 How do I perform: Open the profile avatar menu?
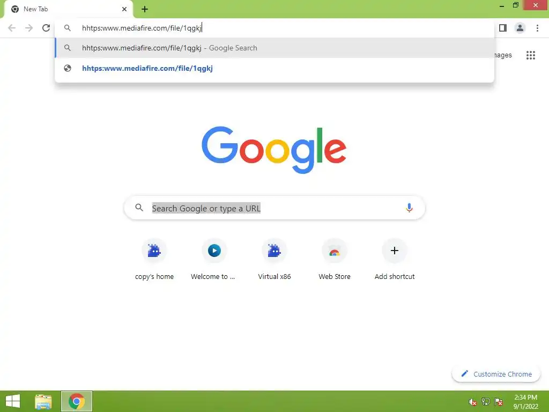(x=520, y=28)
